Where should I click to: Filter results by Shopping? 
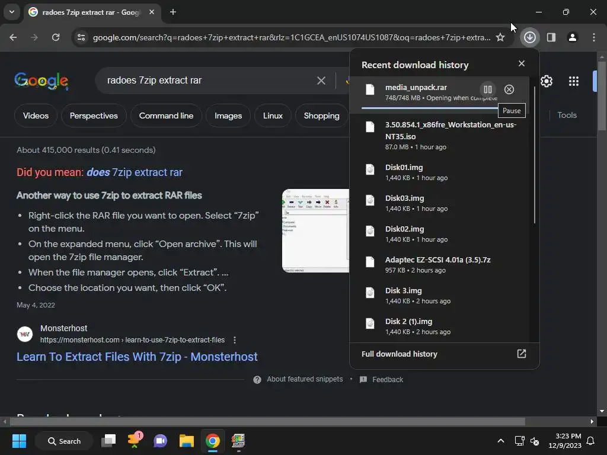point(321,116)
